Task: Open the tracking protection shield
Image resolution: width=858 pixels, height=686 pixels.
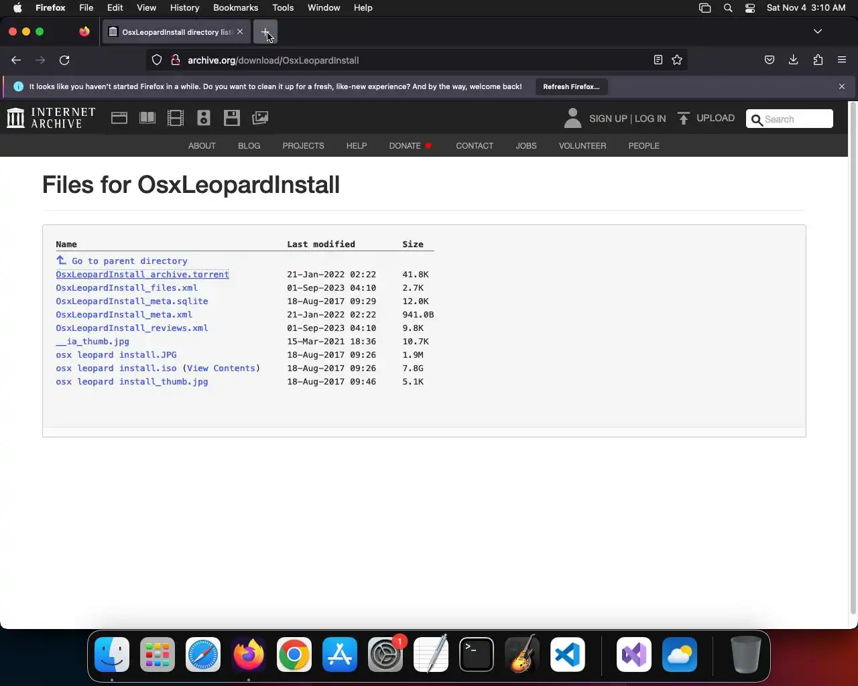Action: click(x=157, y=60)
